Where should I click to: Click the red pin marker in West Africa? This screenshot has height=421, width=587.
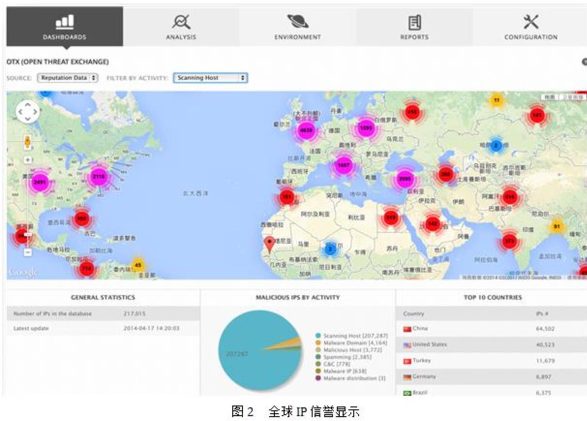point(270,245)
